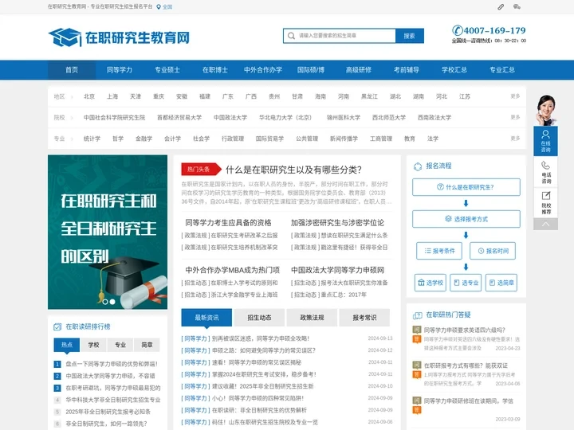Click the 选简章 button
Viewport: 574px width, 430px height.
coord(501,283)
